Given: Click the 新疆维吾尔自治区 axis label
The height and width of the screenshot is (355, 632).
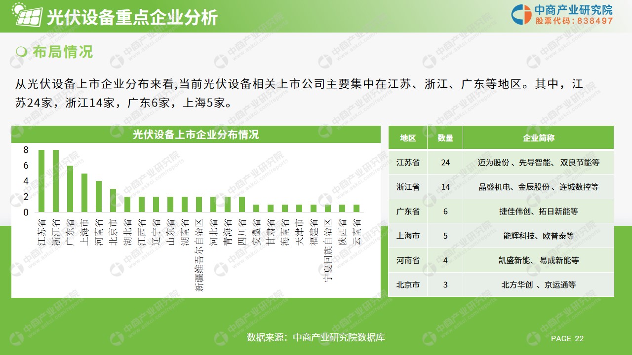Looking at the screenshot, I should click(199, 254).
